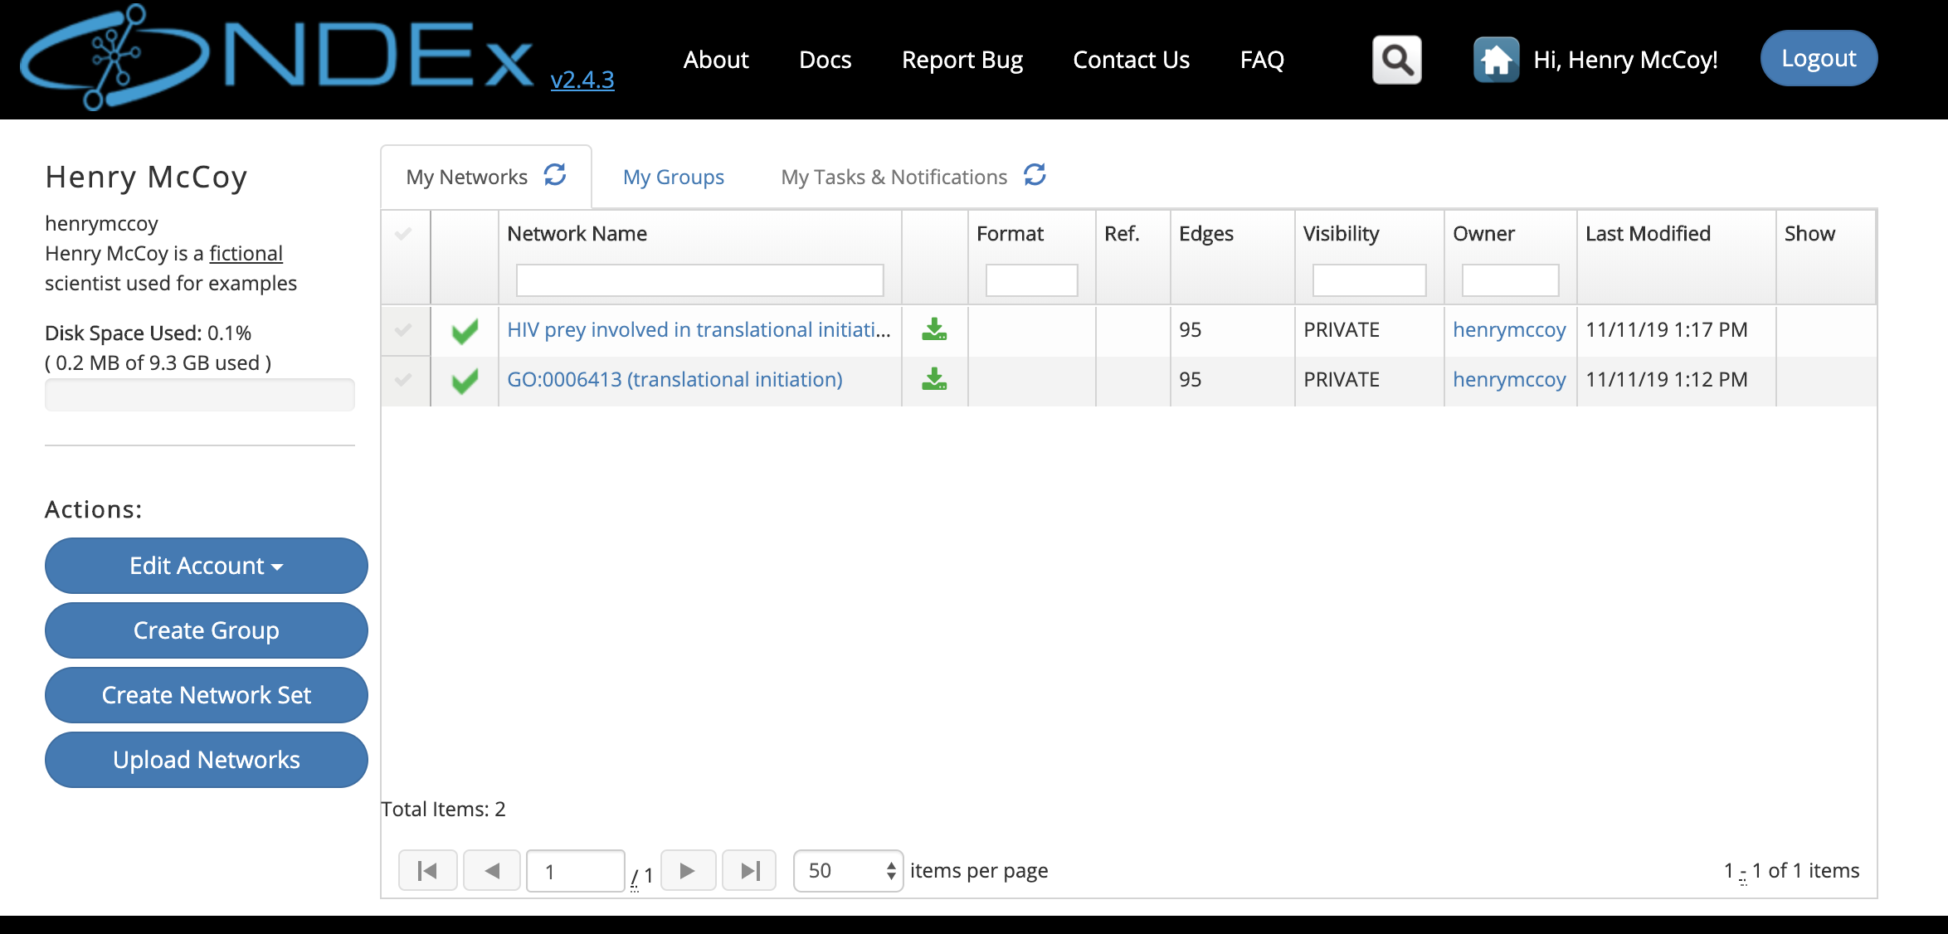Download the HIV prey network
The width and height of the screenshot is (1948, 934).
[x=934, y=330]
